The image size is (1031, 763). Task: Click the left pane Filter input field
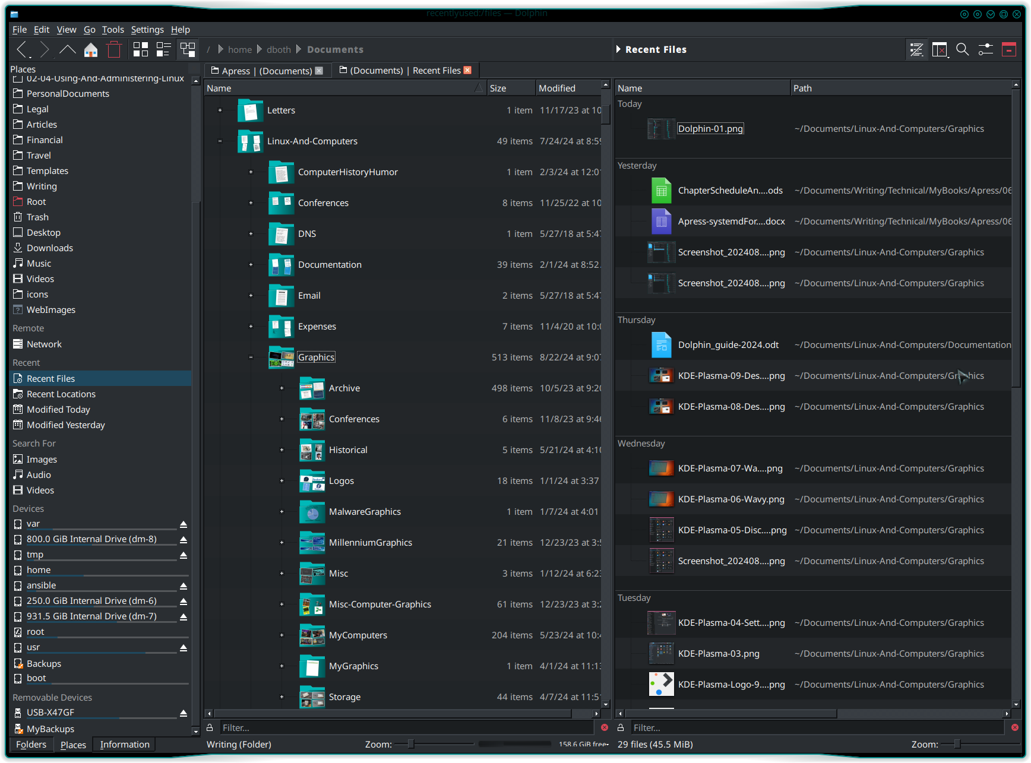tap(407, 728)
